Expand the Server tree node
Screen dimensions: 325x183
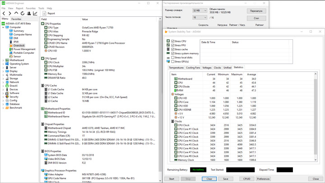3,67
